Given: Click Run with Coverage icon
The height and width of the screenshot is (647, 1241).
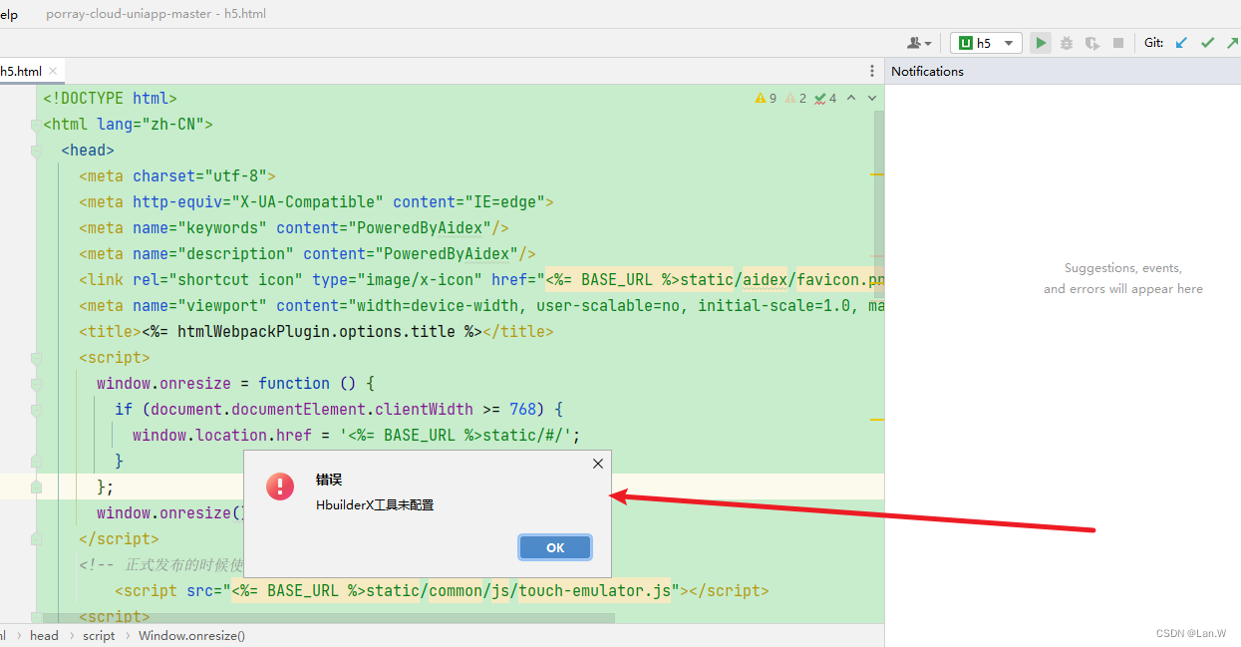Looking at the screenshot, I should click(x=1092, y=43).
